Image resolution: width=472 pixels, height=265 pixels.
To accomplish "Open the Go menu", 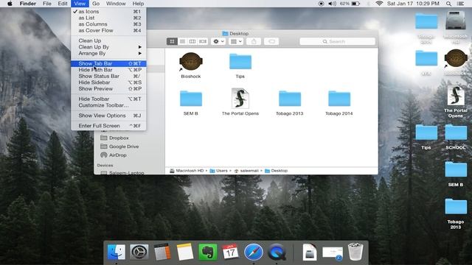I will click(96, 4).
